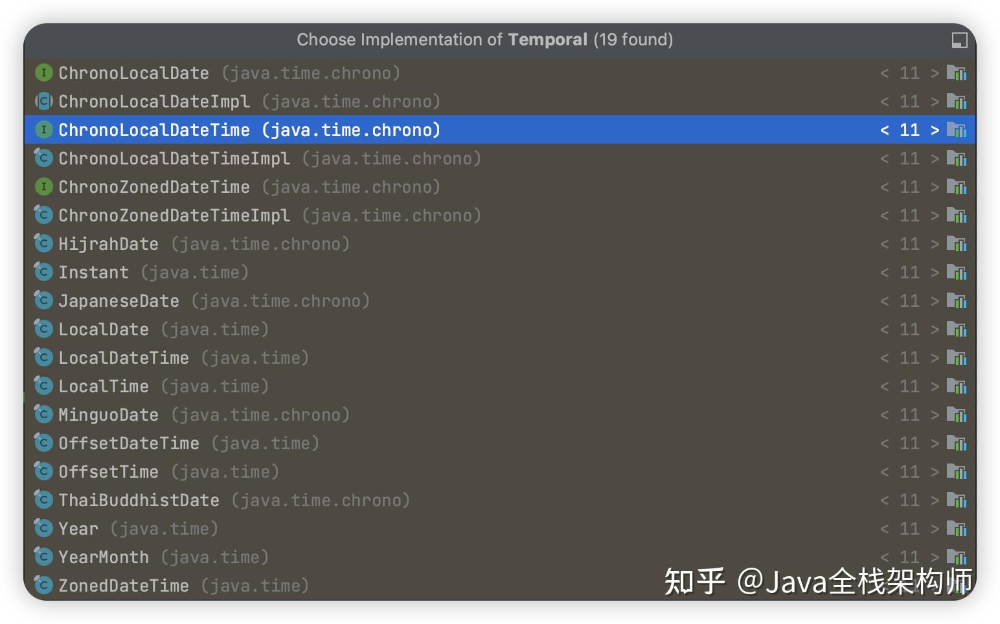This screenshot has width=1000, height=624.
Task: Select the YearMonth entry
Action: tap(104, 557)
